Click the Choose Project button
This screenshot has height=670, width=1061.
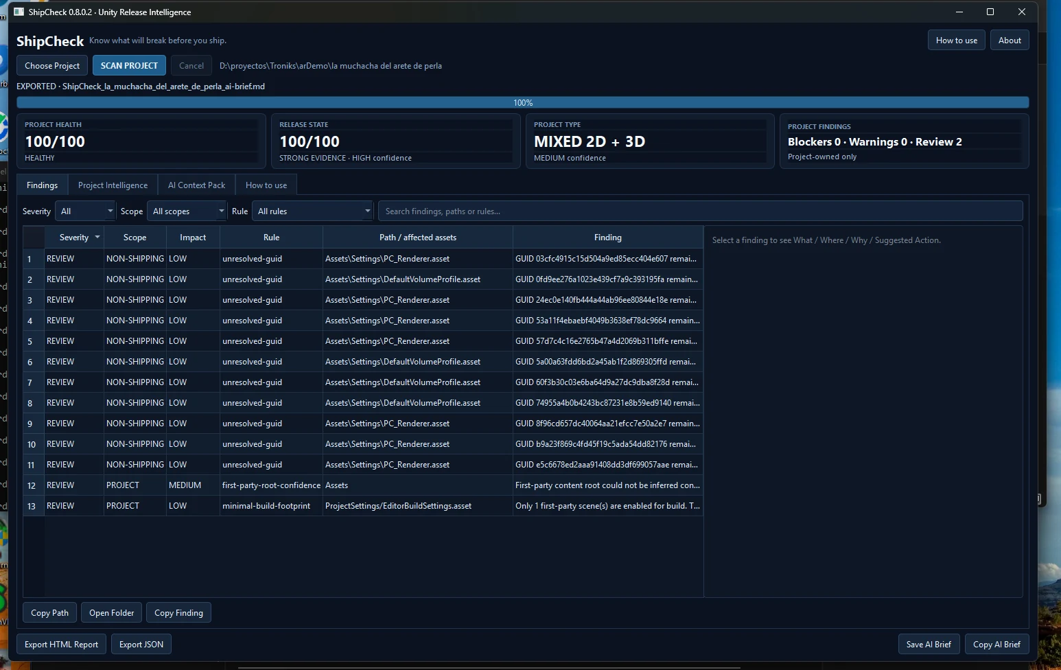point(52,66)
